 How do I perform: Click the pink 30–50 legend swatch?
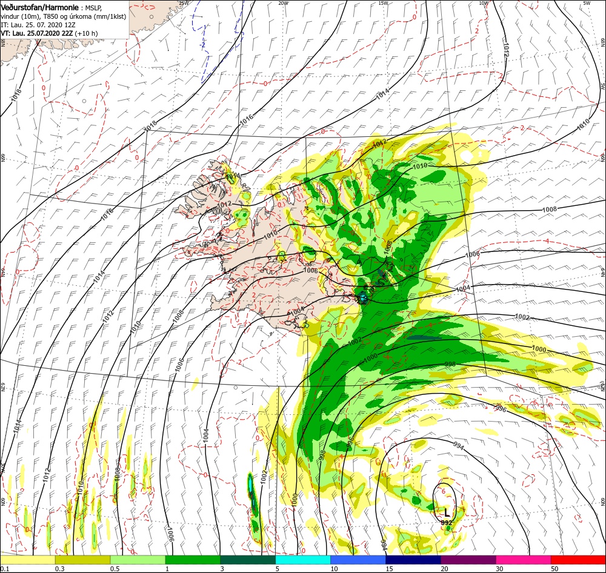pos(524,560)
